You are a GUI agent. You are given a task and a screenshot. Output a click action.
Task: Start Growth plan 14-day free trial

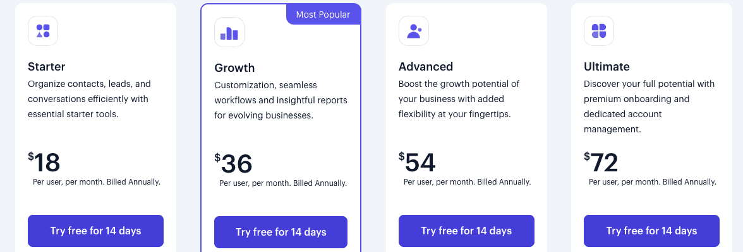[x=281, y=232]
